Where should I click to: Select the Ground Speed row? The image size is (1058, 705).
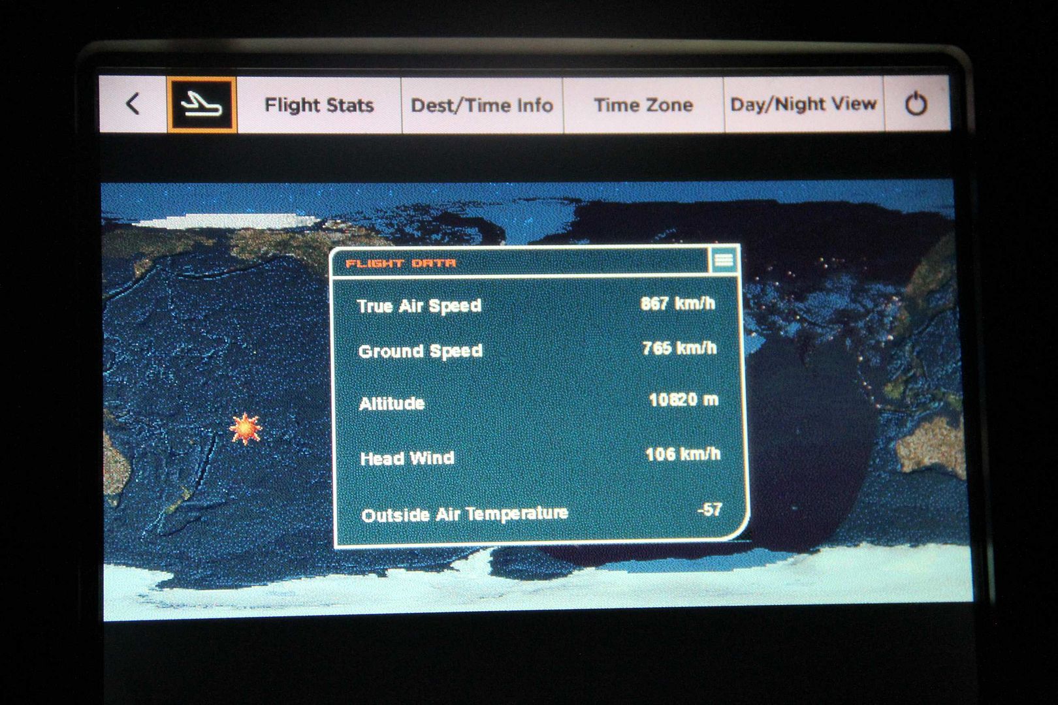tap(537, 350)
